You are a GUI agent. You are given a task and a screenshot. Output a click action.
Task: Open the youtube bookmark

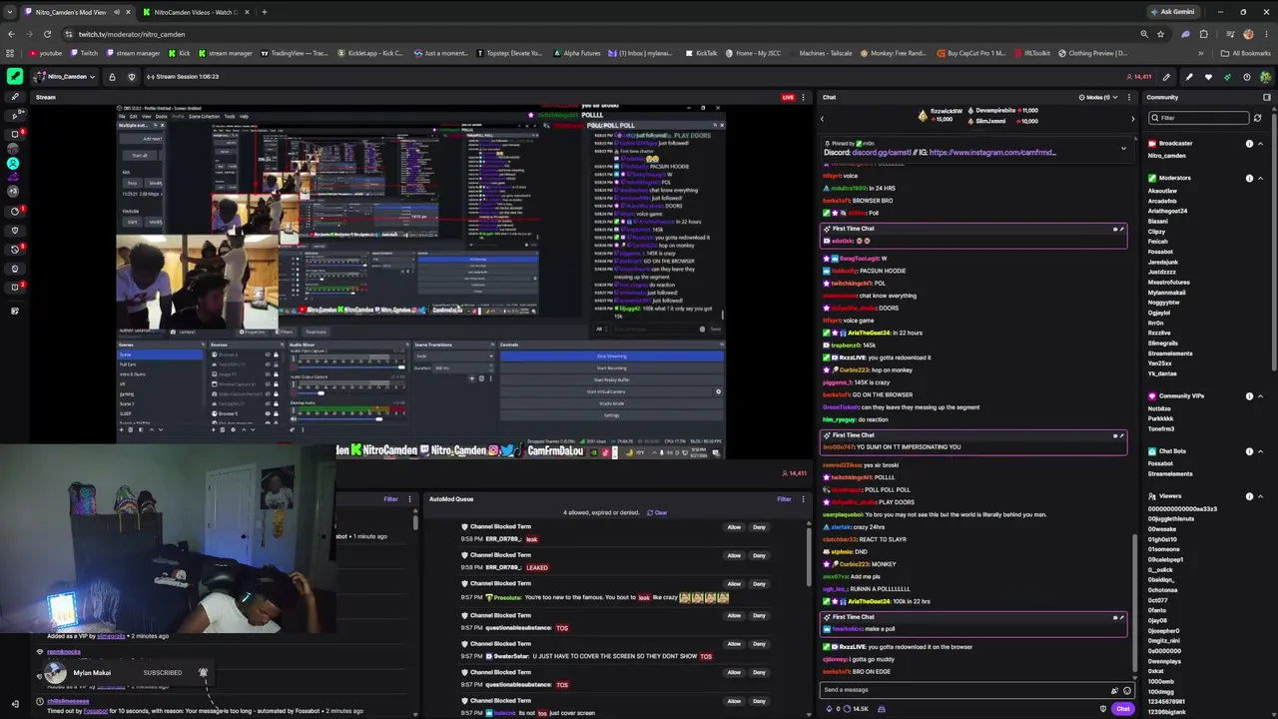(x=46, y=53)
